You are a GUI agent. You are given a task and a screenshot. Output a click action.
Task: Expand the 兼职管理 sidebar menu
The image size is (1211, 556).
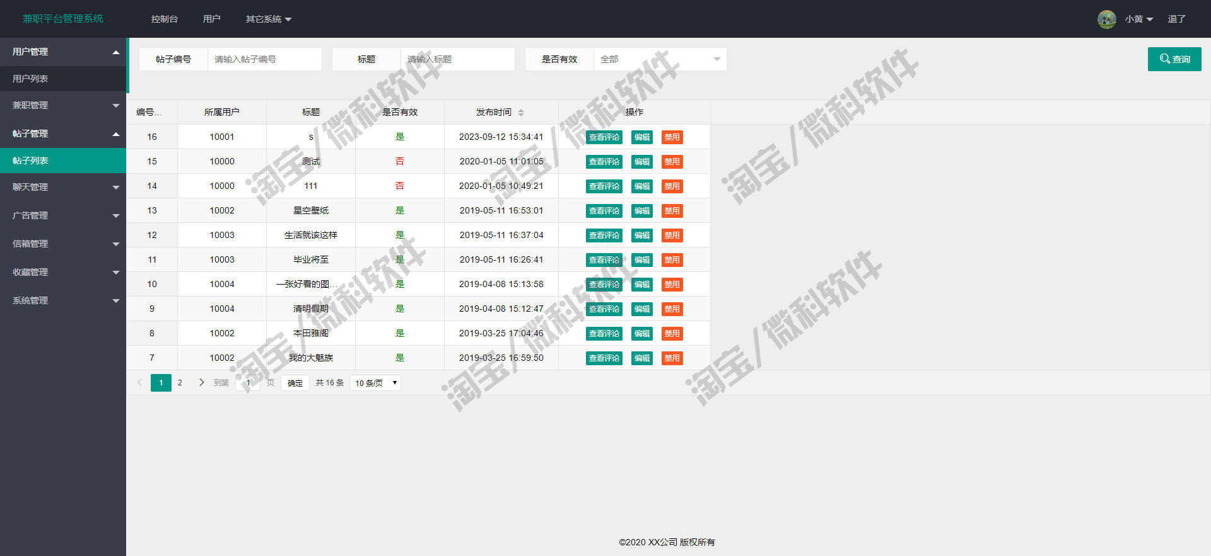pyautogui.click(x=63, y=105)
